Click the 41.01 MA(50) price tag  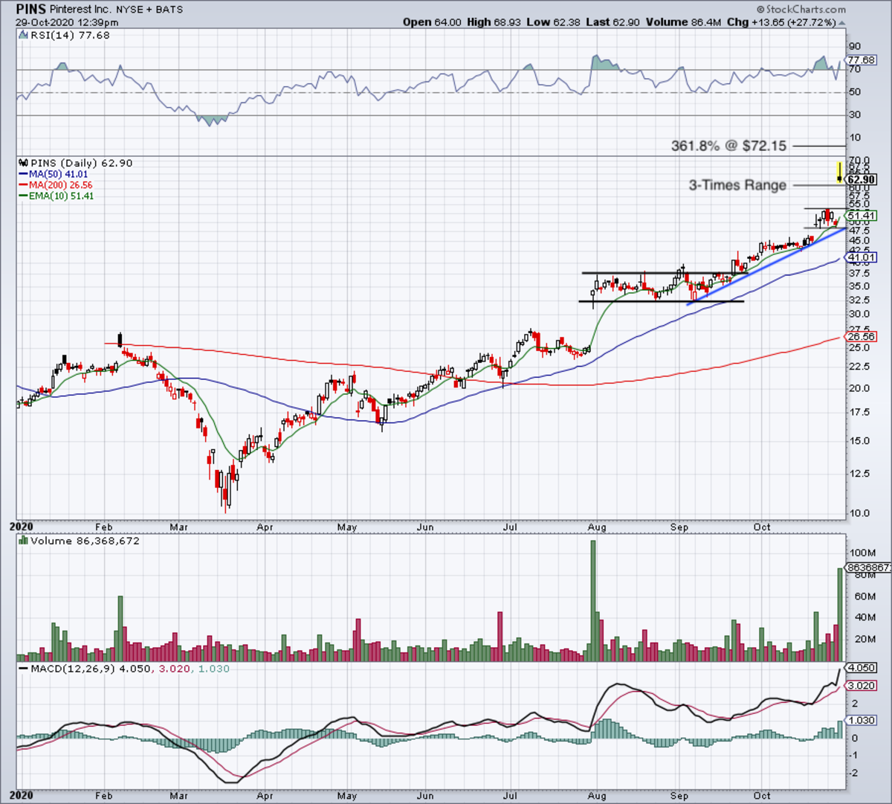(x=862, y=257)
